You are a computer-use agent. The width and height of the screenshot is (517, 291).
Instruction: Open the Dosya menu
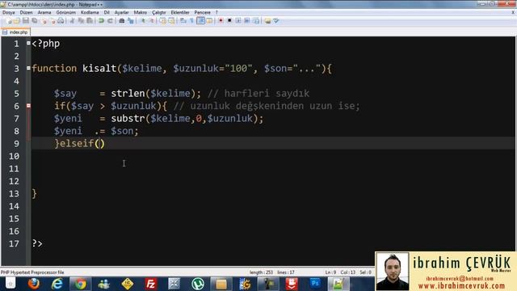(9, 12)
